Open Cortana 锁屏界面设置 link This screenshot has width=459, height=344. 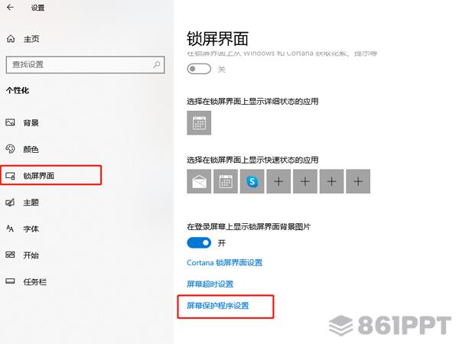click(224, 263)
